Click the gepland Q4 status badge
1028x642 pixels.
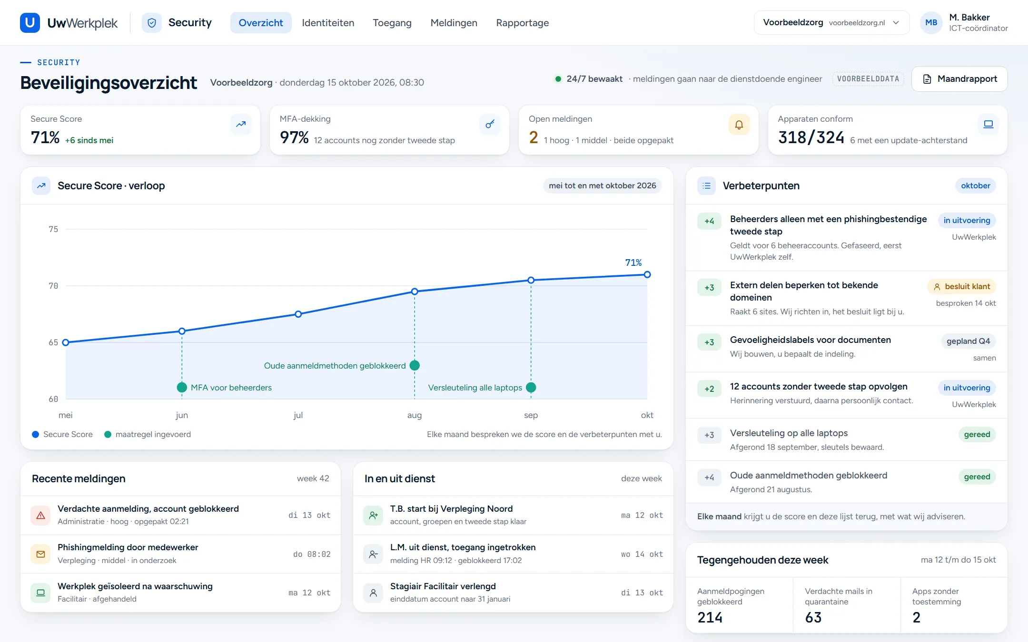click(968, 341)
